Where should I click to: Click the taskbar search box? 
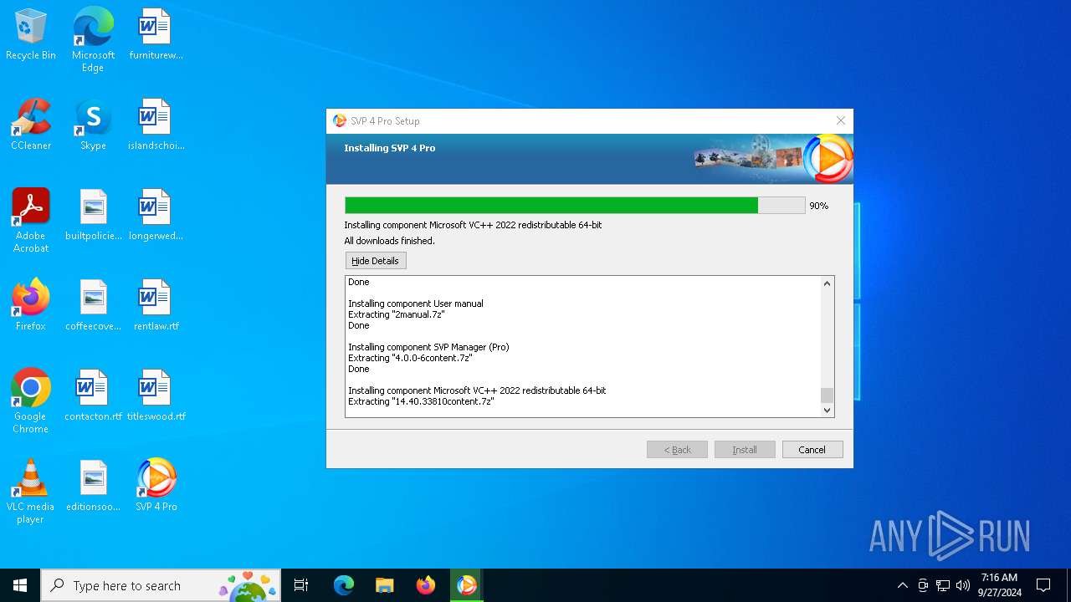[161, 585]
